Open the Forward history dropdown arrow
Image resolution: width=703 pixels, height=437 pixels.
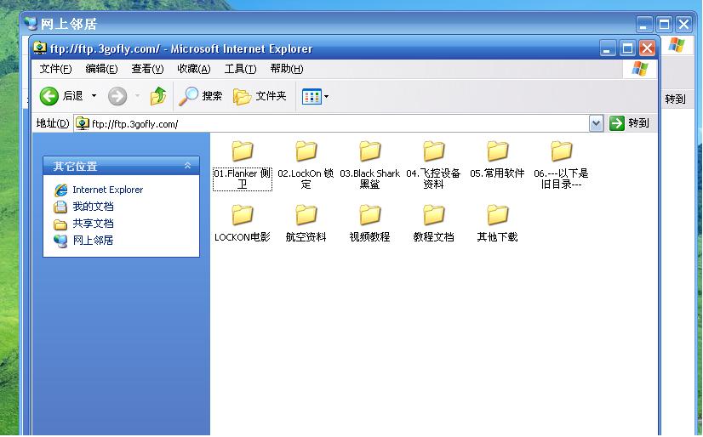[137, 96]
